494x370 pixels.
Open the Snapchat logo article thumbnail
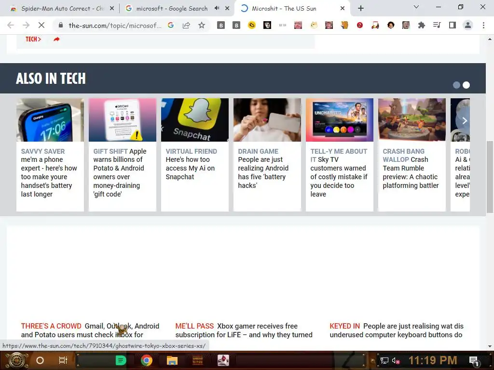coord(195,120)
